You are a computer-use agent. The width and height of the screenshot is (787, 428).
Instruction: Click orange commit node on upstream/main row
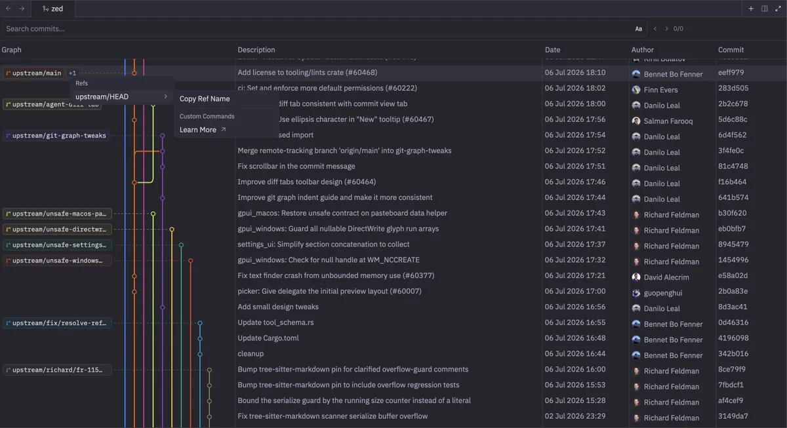(x=134, y=73)
